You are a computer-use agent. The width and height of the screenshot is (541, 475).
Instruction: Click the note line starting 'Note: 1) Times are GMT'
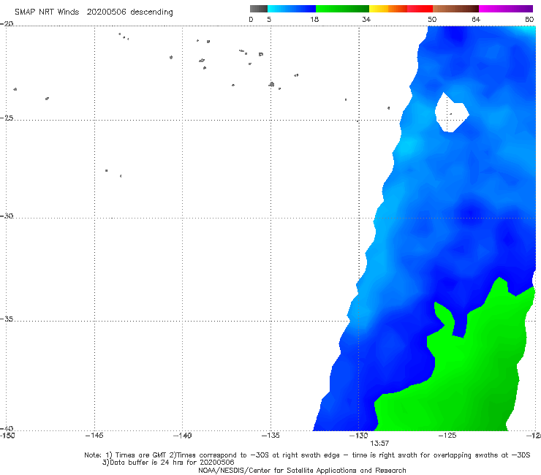click(307, 455)
